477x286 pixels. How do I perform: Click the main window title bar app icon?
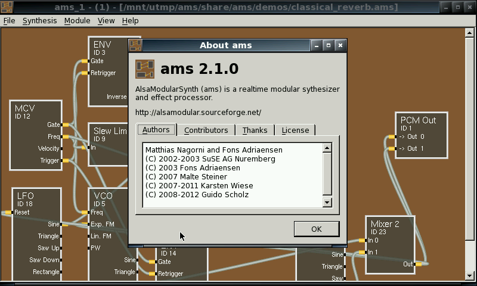click(7, 7)
